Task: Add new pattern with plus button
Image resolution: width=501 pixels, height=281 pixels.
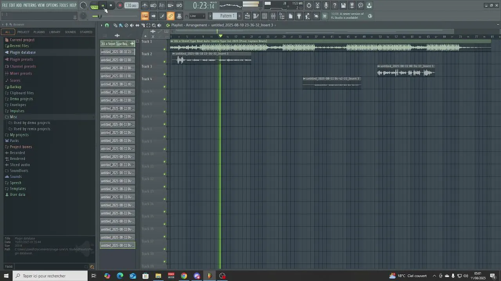Action: (x=240, y=16)
